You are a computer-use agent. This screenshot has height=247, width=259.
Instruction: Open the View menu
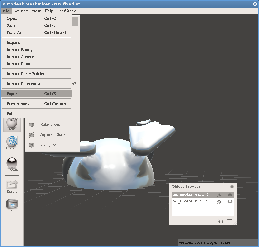pyautogui.click(x=36, y=11)
